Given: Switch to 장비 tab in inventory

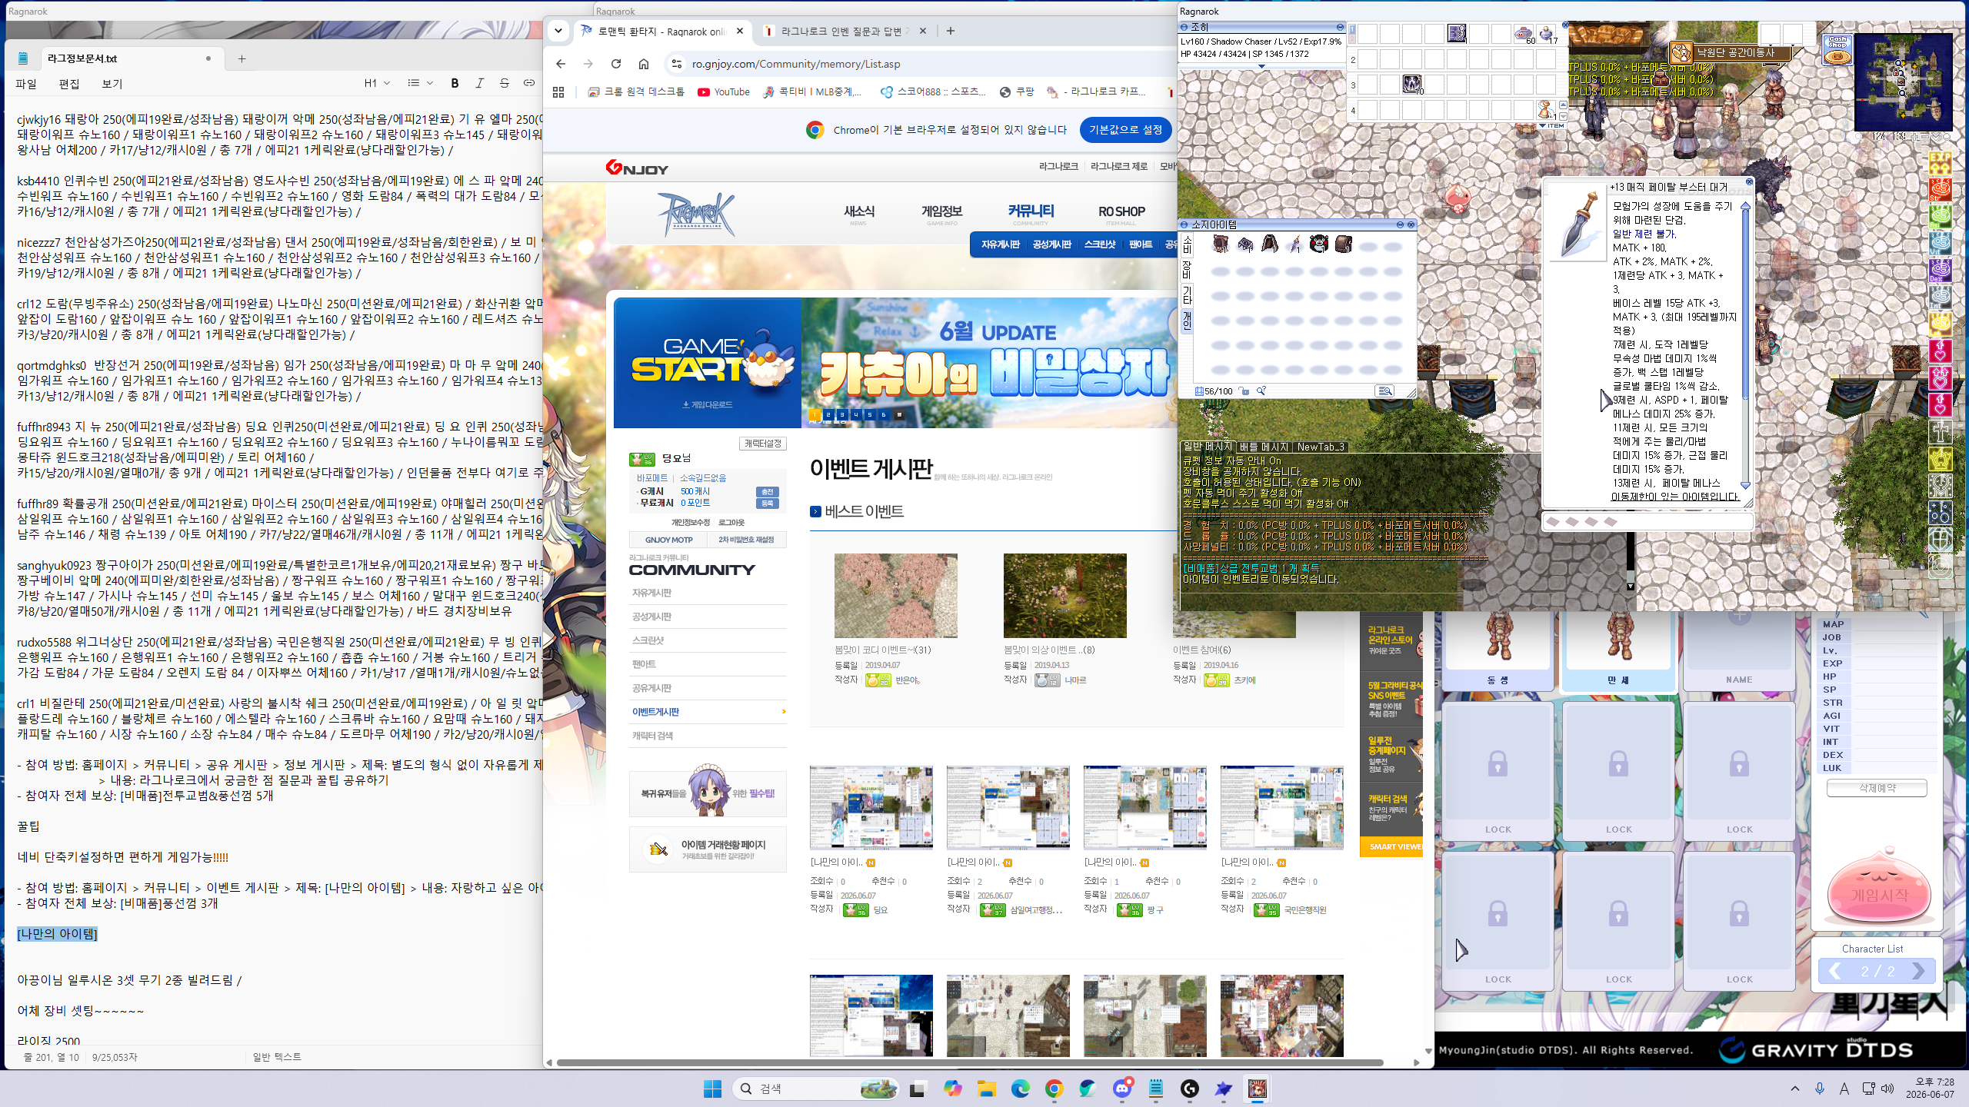Looking at the screenshot, I should point(1187,270).
